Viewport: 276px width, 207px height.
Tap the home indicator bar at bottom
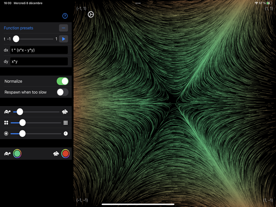tap(138, 204)
